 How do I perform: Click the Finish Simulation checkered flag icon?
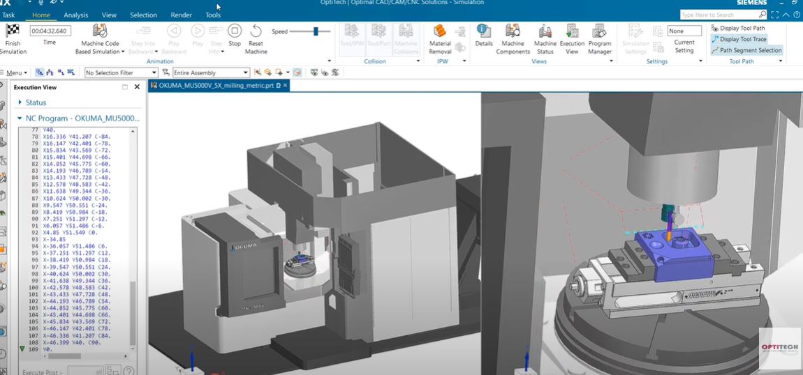coord(12,31)
